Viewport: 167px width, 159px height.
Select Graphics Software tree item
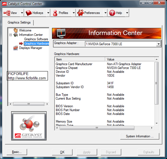click(36, 39)
